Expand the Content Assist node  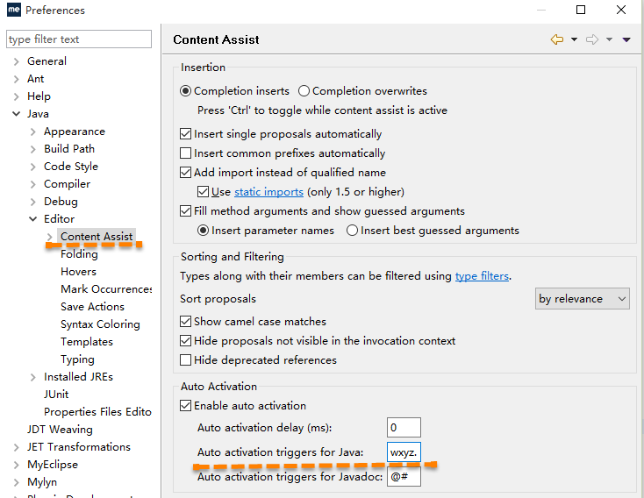coord(50,237)
